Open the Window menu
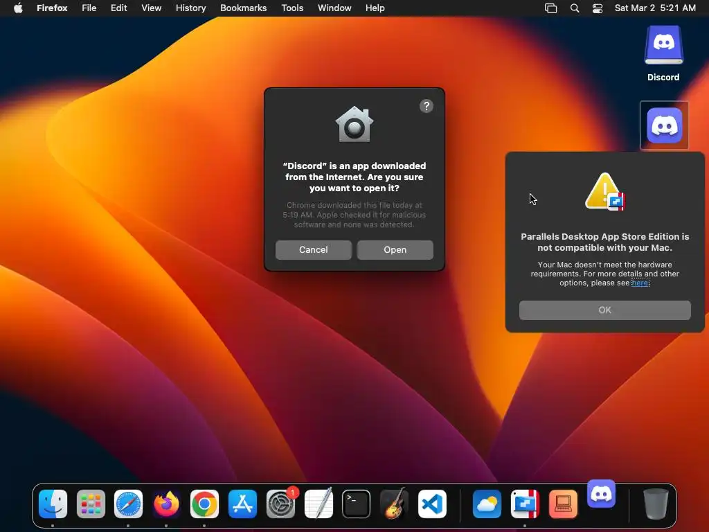Image resolution: width=709 pixels, height=532 pixels. pyautogui.click(x=334, y=8)
